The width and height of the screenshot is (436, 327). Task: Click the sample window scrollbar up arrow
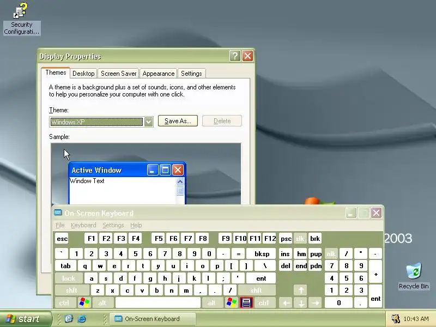(180, 181)
